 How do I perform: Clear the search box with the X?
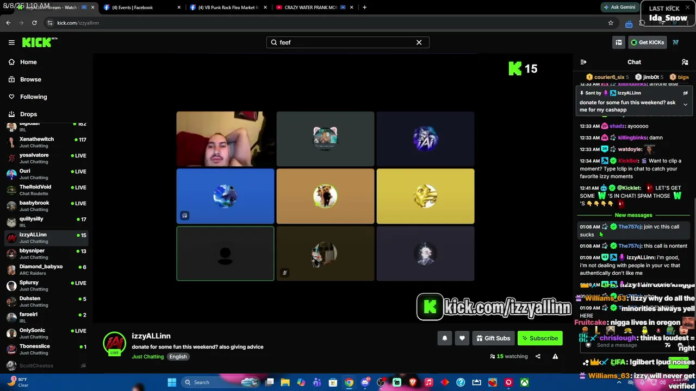[x=419, y=42]
